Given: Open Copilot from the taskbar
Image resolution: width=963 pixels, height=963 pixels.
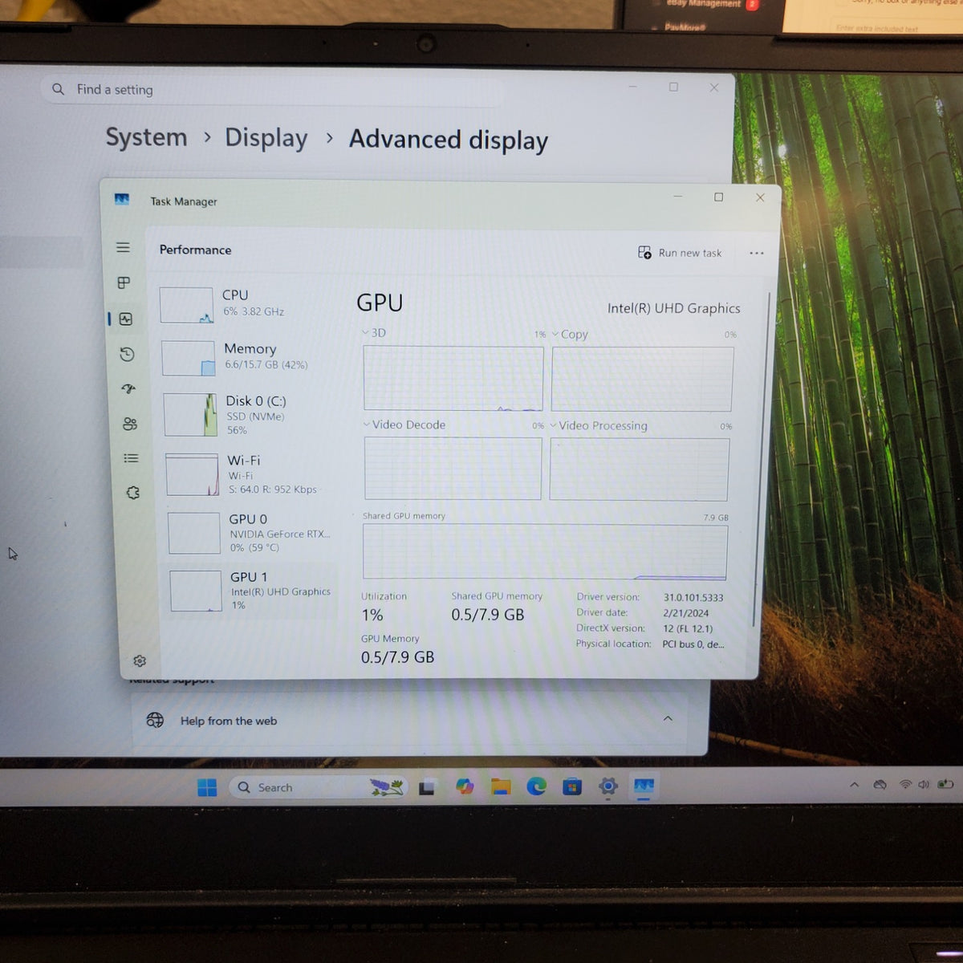Looking at the screenshot, I should [465, 786].
